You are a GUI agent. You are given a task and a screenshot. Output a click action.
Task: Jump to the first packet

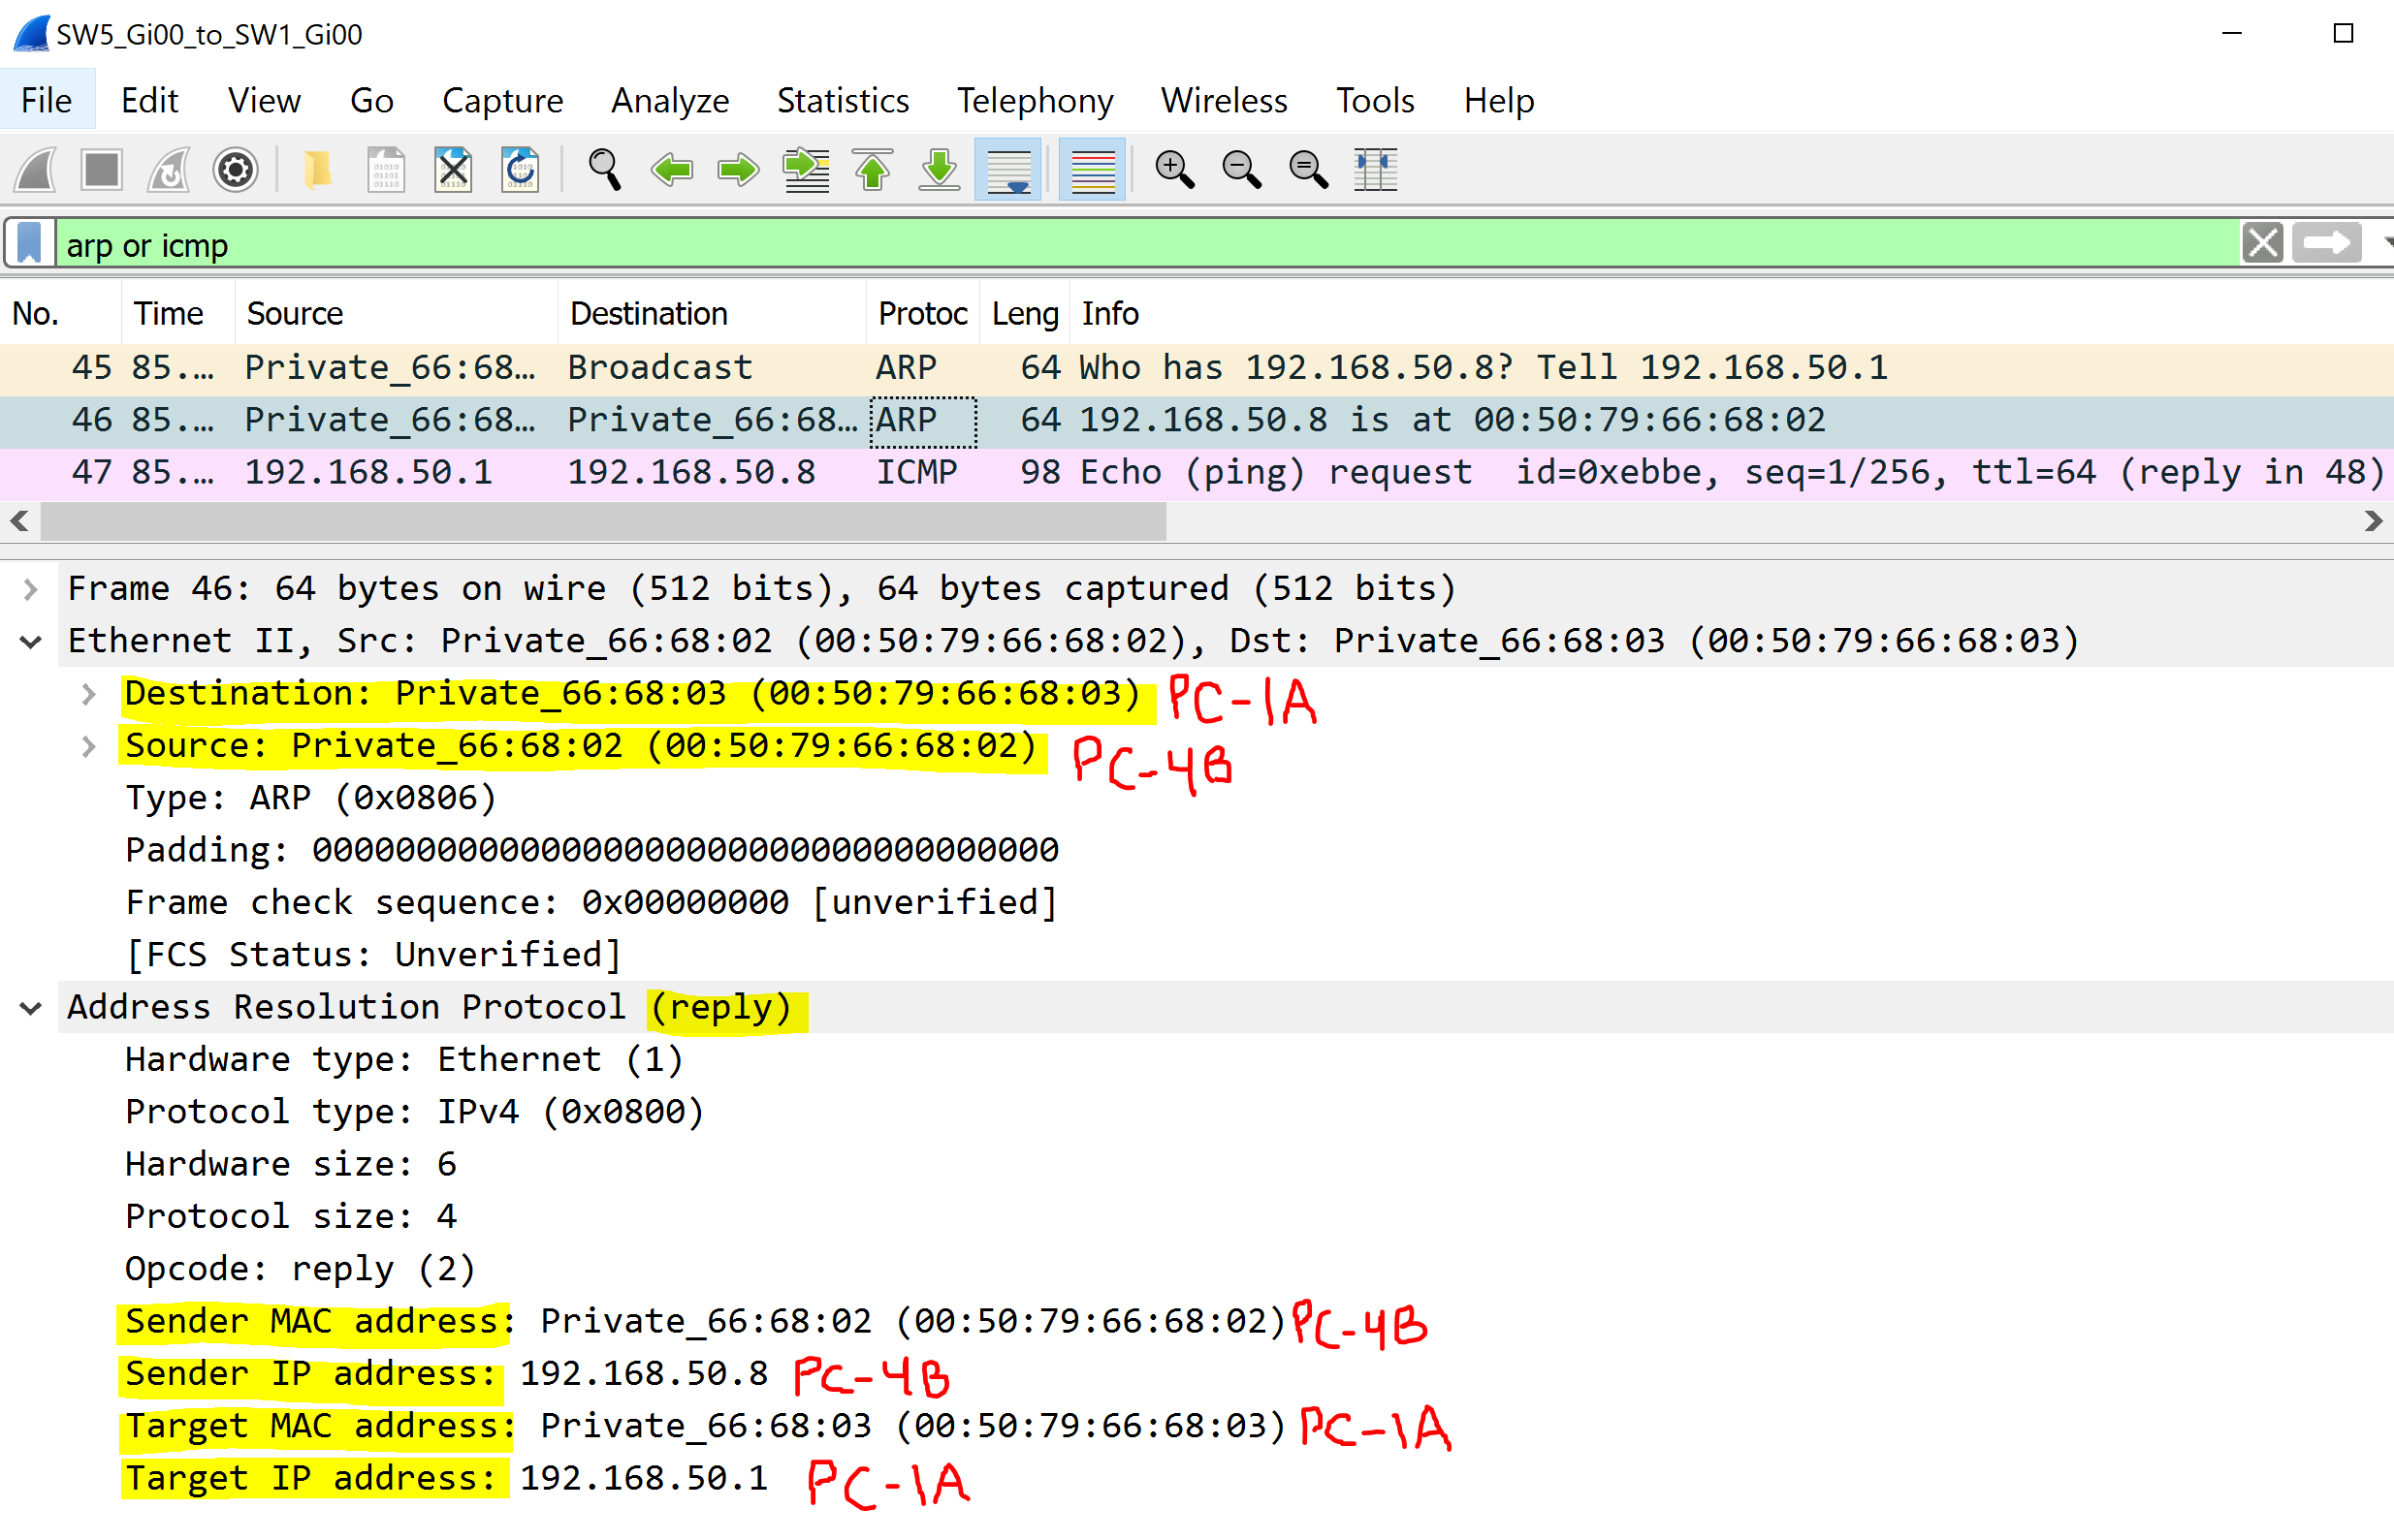(x=873, y=170)
